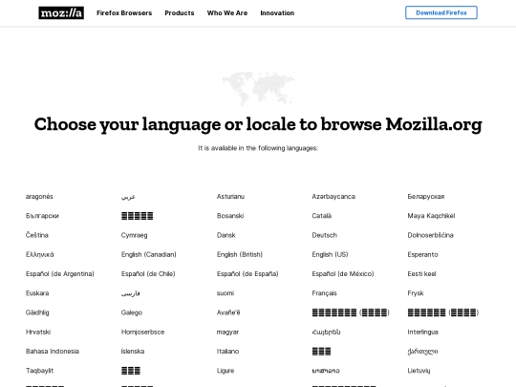The image size is (516, 387).
Task: Select the Dolnoserbšćina language
Action: point(430,235)
